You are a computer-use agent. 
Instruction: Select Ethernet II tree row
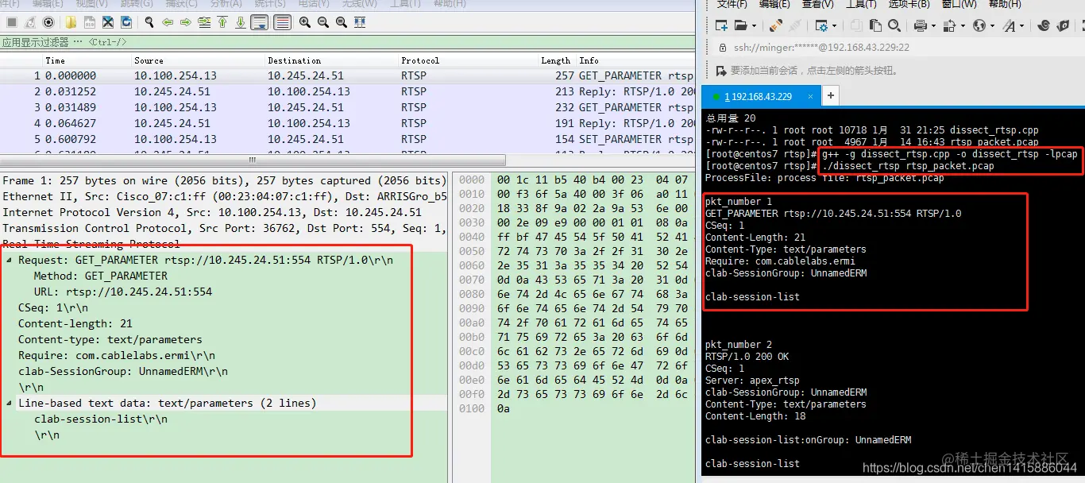(x=223, y=196)
